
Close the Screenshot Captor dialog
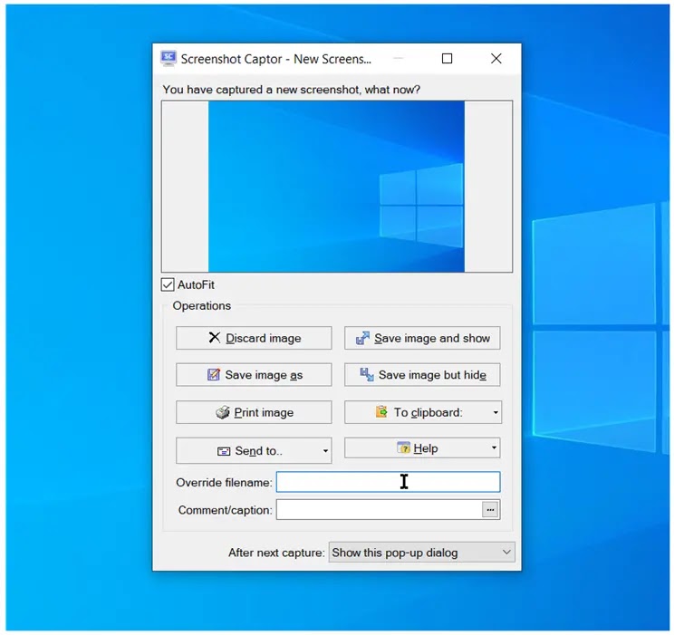496,59
